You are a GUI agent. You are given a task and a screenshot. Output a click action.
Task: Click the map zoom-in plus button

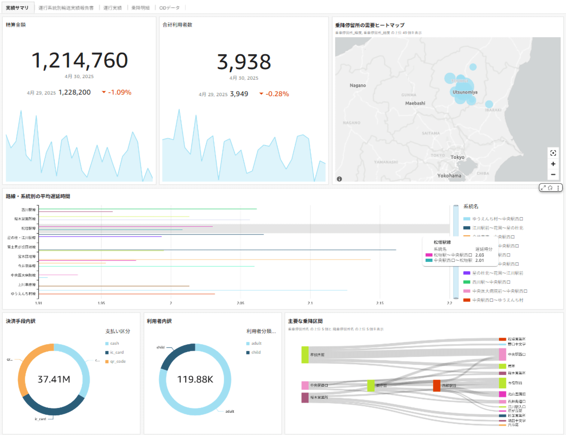coord(553,164)
